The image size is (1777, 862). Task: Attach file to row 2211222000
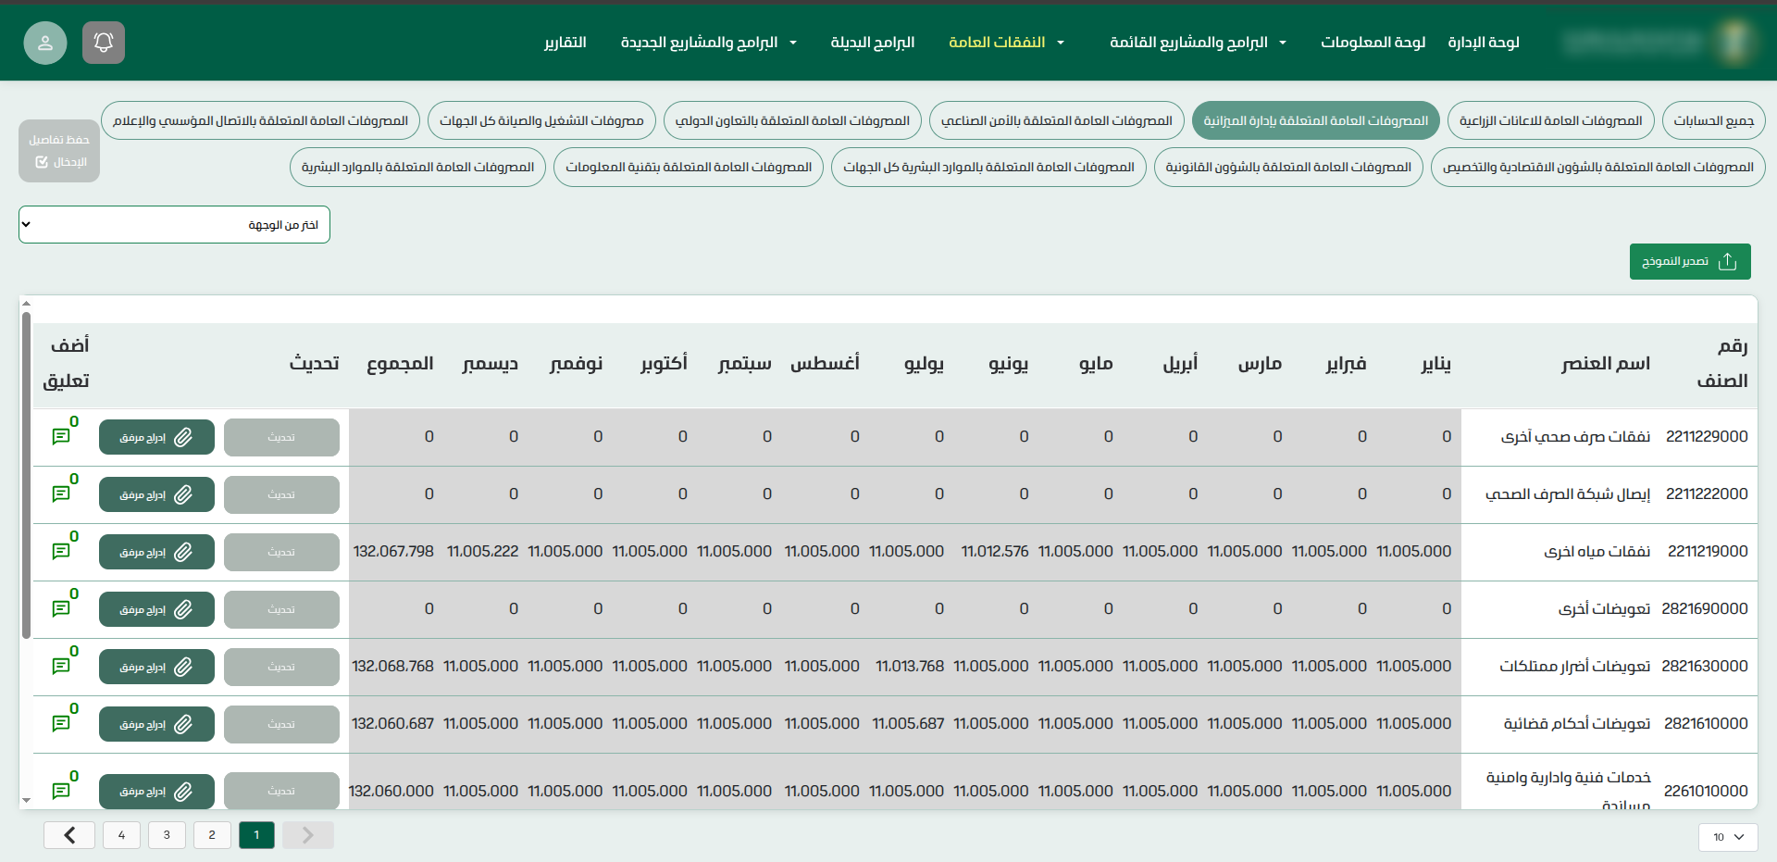click(156, 494)
